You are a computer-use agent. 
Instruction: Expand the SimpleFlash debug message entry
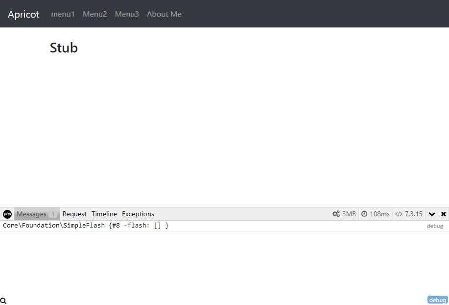86,226
